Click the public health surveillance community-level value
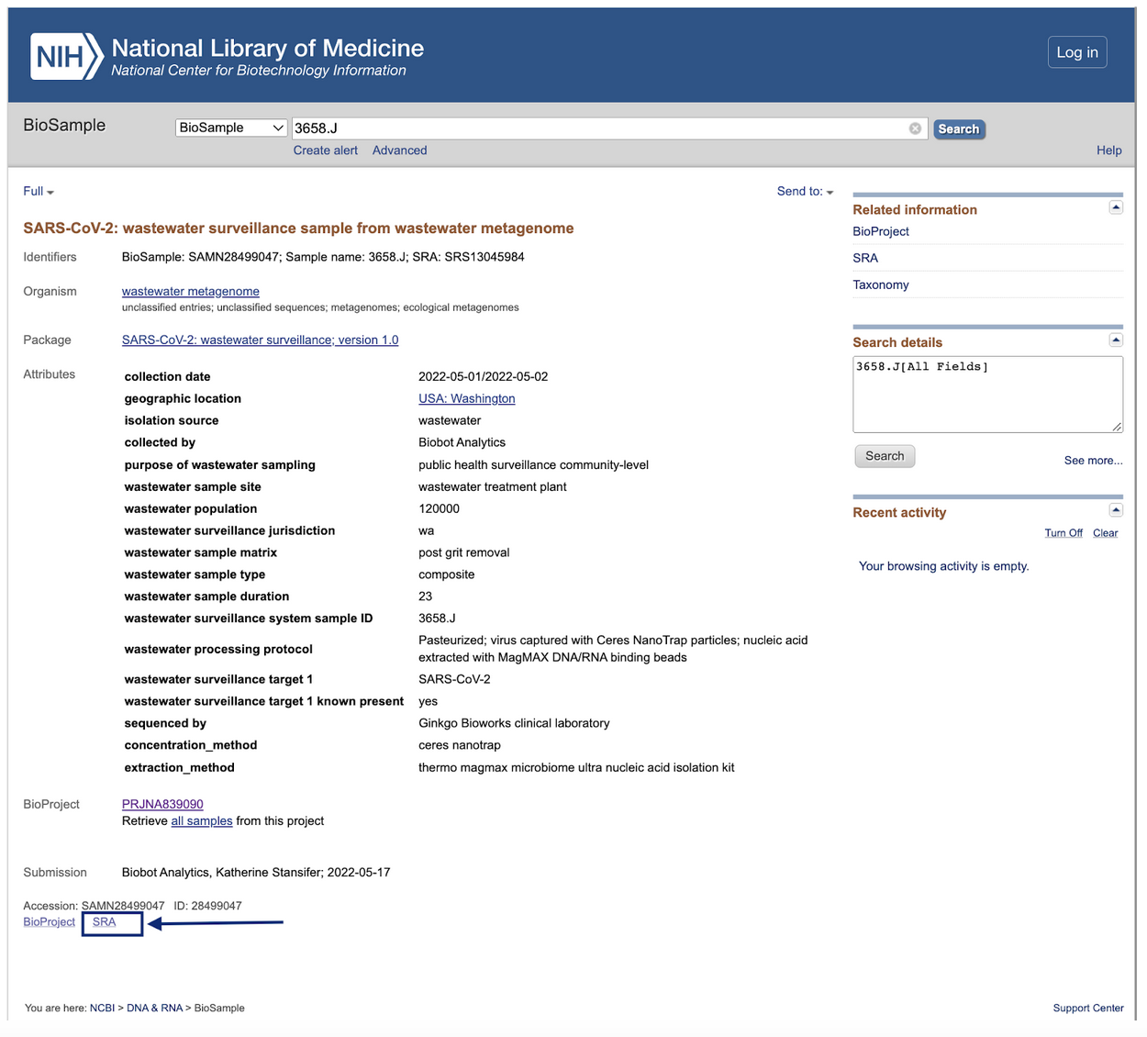1147x1037 pixels. click(x=533, y=464)
